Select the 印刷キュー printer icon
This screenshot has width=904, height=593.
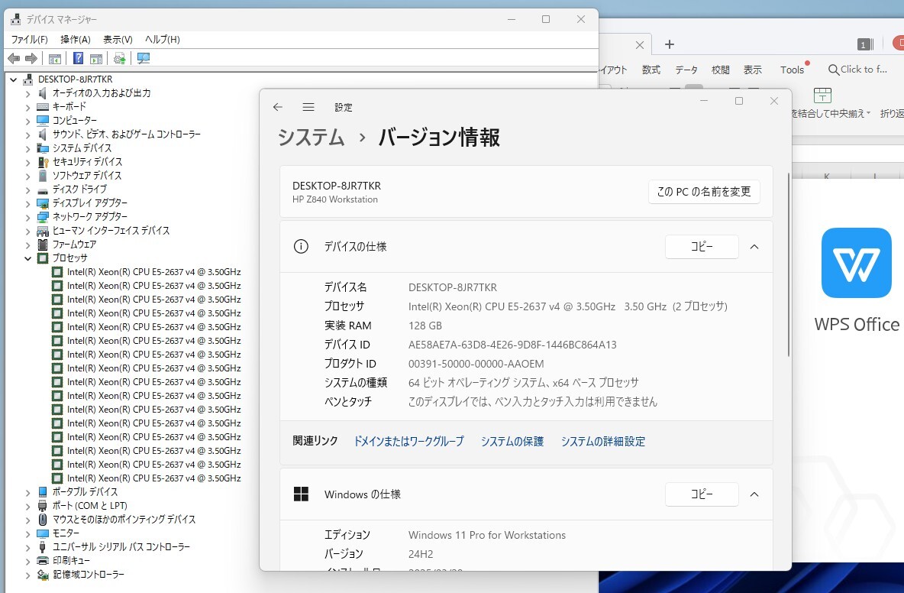(43, 561)
